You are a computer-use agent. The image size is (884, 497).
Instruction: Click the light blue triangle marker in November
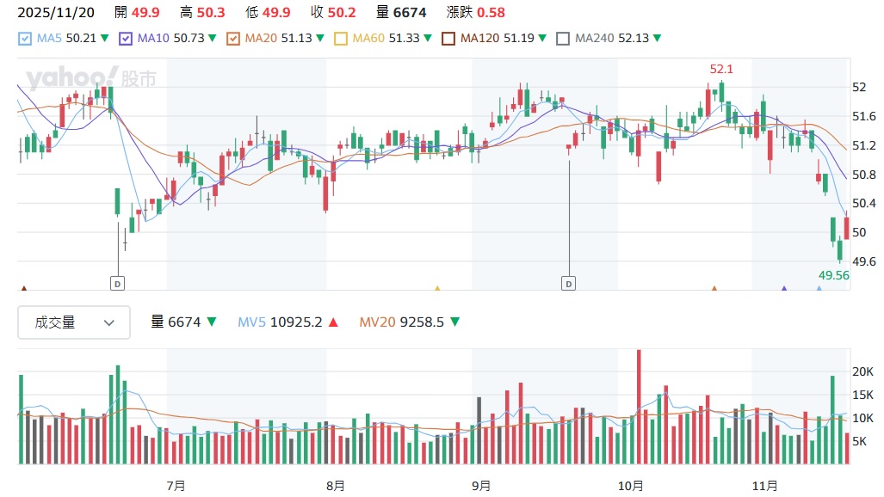[819, 289]
